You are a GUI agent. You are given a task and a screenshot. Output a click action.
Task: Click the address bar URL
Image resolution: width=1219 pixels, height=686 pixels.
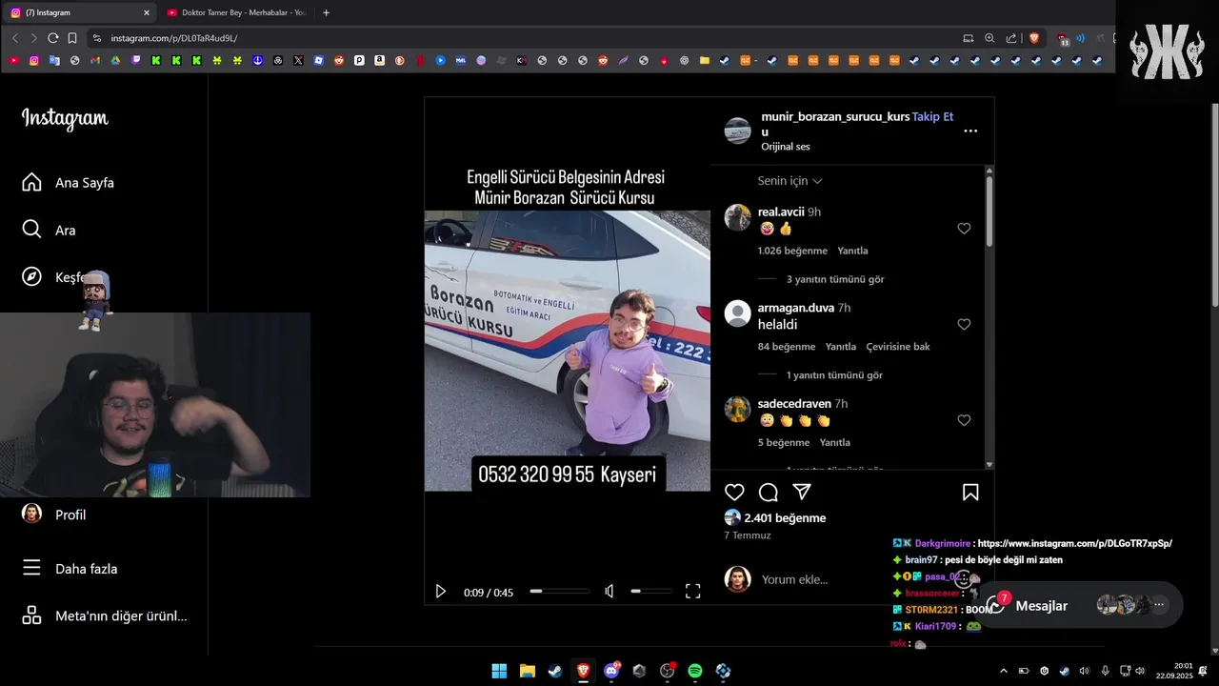[174, 38]
